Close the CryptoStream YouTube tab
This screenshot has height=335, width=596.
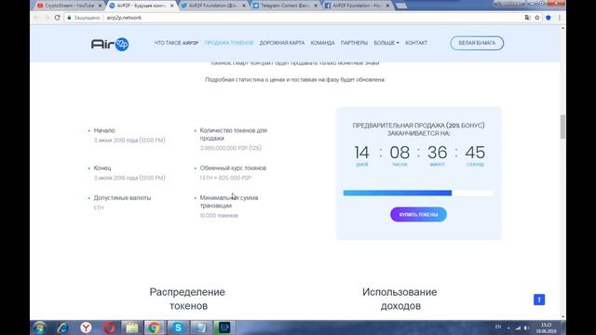[x=100, y=6]
